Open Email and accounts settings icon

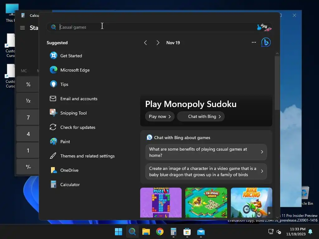[x=53, y=99]
